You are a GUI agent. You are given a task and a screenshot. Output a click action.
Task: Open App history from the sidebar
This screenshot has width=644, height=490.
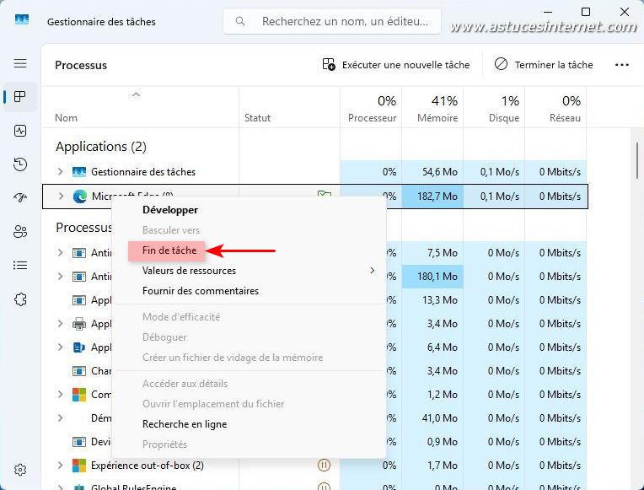[x=20, y=164]
